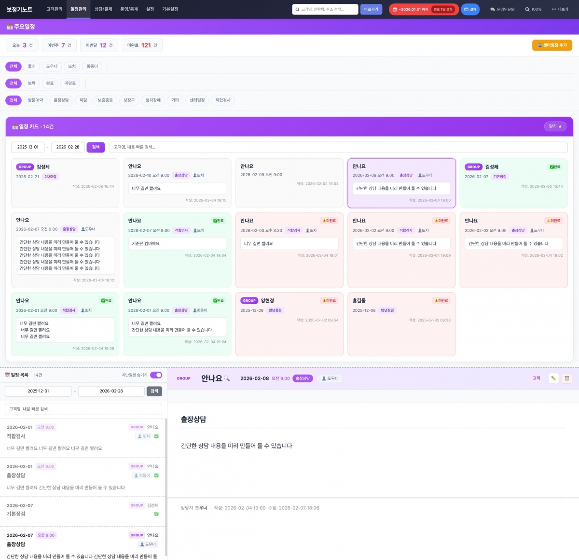Viewport: 579px width, 560px height.
Task: Open the 상담/결제 menu
Action: [x=103, y=9]
